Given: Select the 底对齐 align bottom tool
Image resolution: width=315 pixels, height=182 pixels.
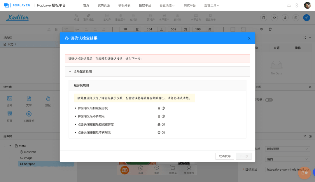Looking at the screenshot, I should point(177,17).
